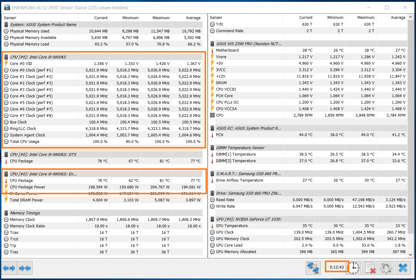Image resolution: width=416 pixels, height=280 pixels.
Task: Select the GPU Memory Clock row
Action: 308,239
